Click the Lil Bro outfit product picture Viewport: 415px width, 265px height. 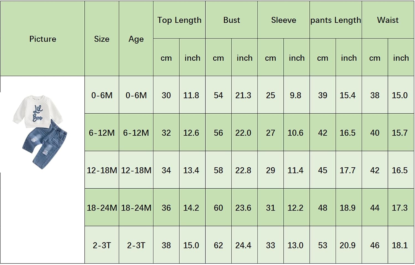point(40,132)
